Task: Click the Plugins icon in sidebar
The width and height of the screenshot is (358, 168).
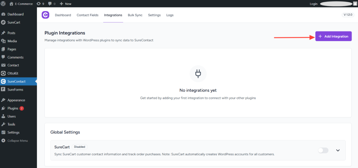Action: pyautogui.click(x=3, y=108)
